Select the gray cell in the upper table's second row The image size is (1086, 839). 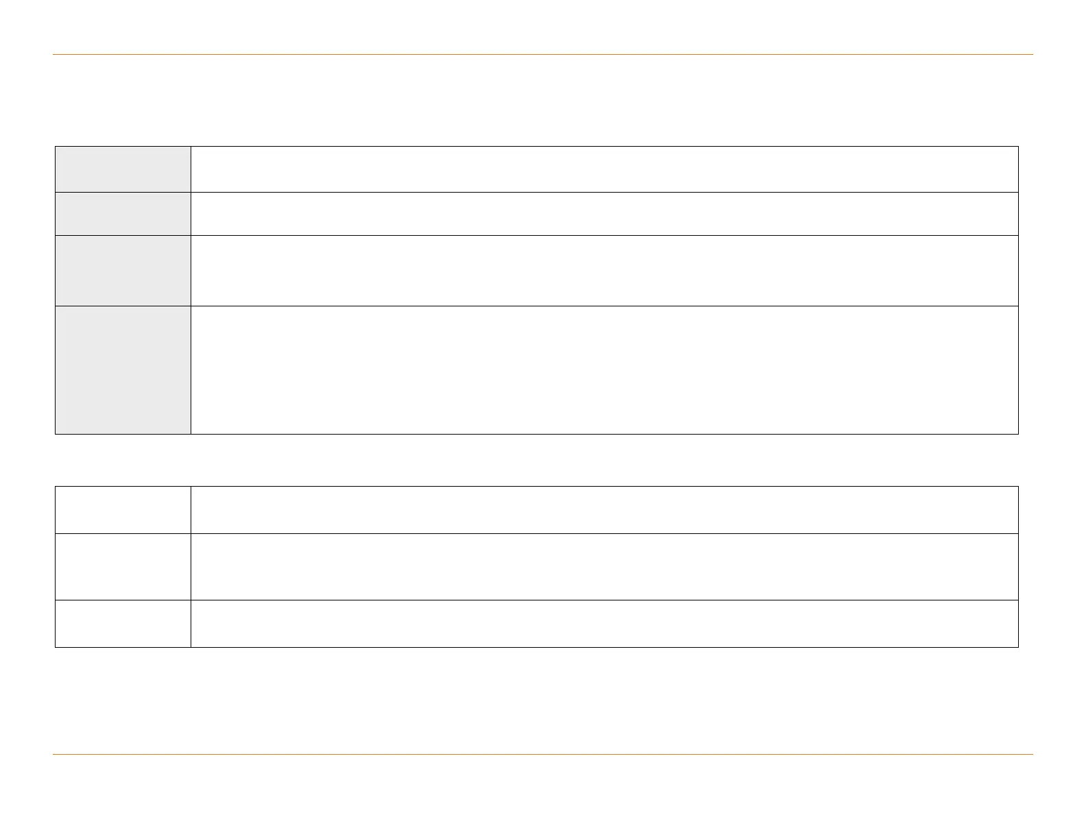(x=123, y=214)
